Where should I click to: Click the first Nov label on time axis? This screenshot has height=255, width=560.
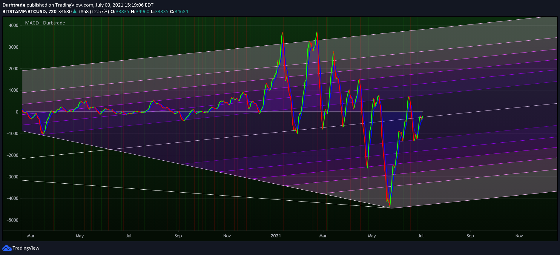(x=227, y=236)
